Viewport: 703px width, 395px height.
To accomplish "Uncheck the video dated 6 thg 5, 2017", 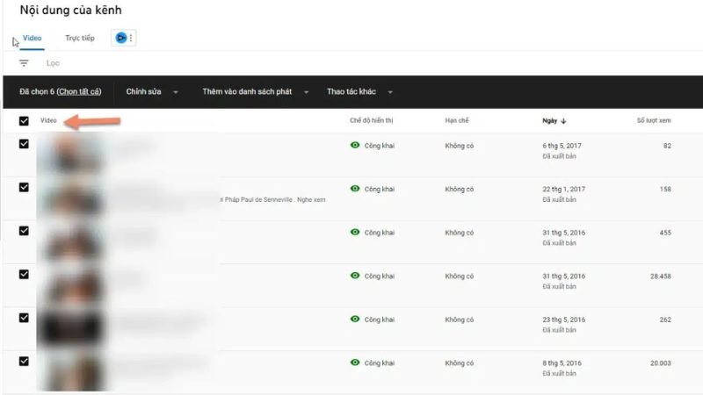I will [24, 144].
